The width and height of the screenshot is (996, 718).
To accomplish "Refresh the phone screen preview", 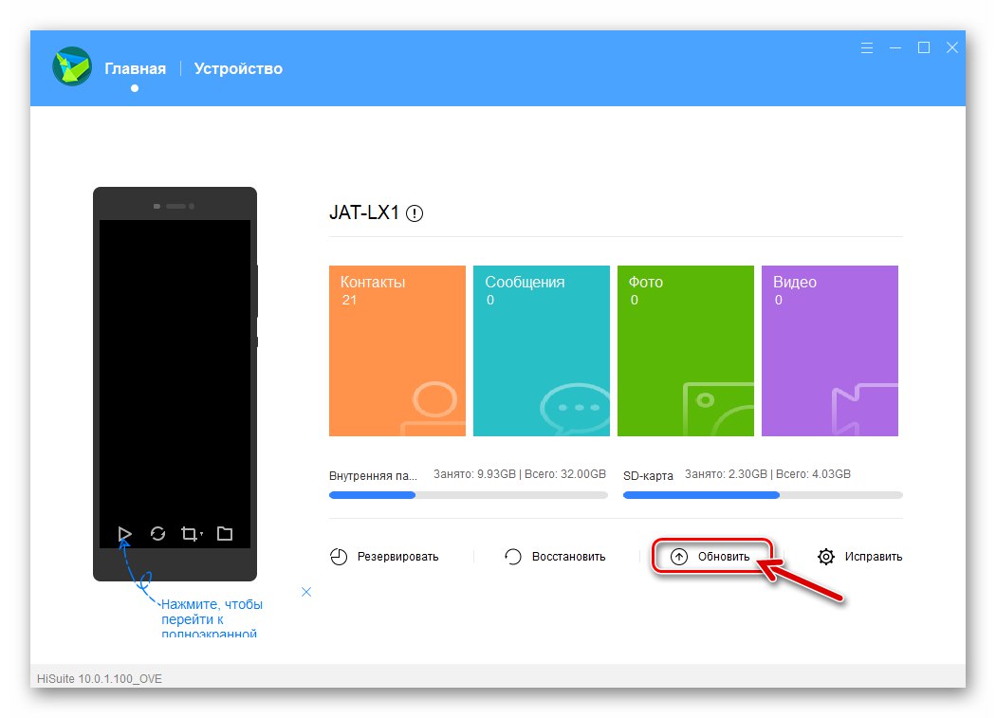I will point(157,534).
